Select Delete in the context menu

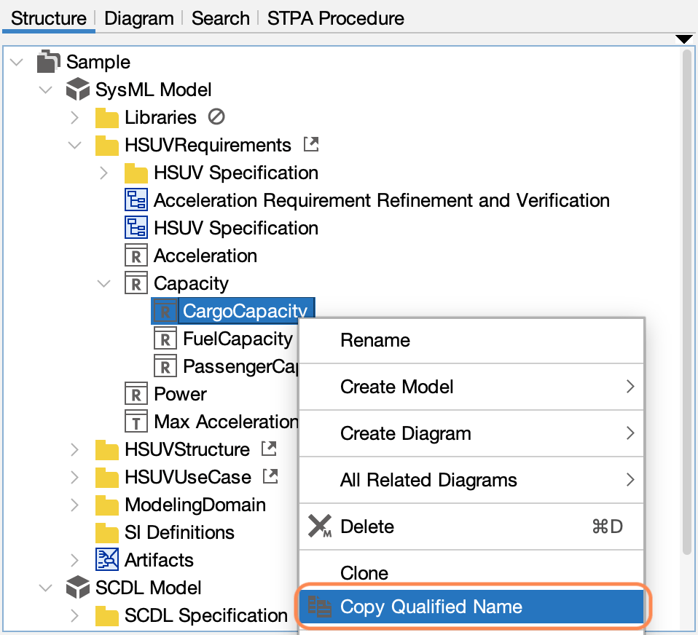tap(367, 526)
